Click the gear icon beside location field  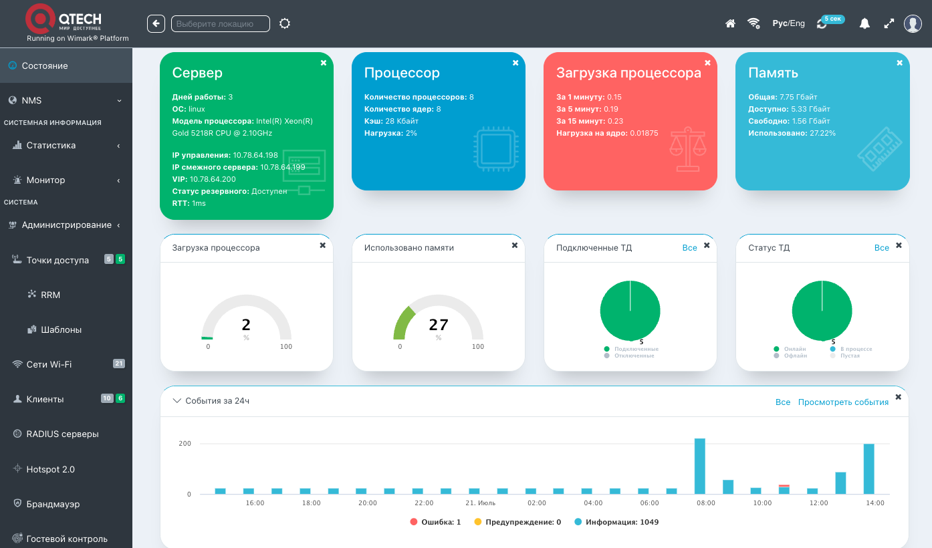coord(285,23)
